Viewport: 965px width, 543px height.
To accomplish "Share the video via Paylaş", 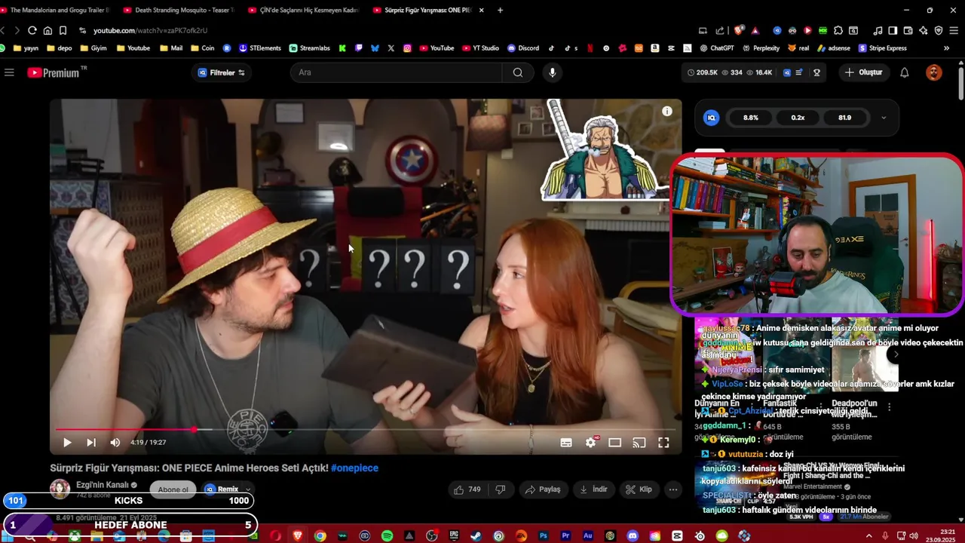I will coord(543,489).
